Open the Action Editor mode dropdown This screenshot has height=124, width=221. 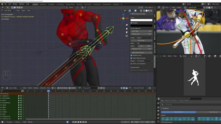(x=13, y=88)
